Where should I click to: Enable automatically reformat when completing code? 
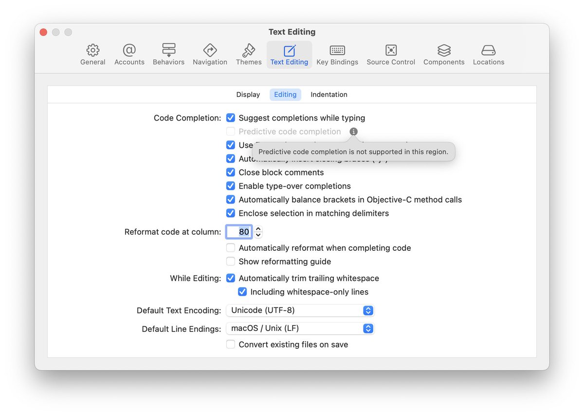230,247
